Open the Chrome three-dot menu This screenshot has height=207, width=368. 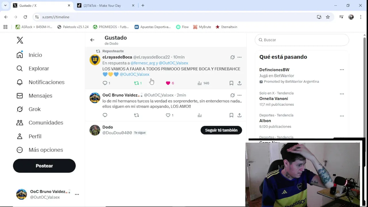[361, 17]
